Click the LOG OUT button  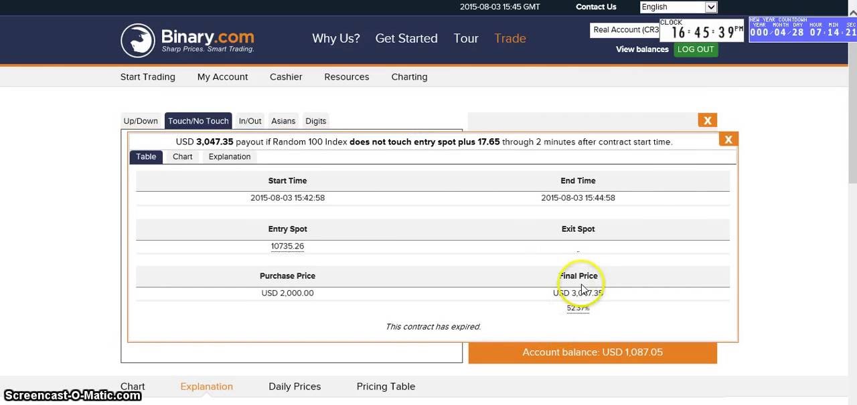click(696, 49)
